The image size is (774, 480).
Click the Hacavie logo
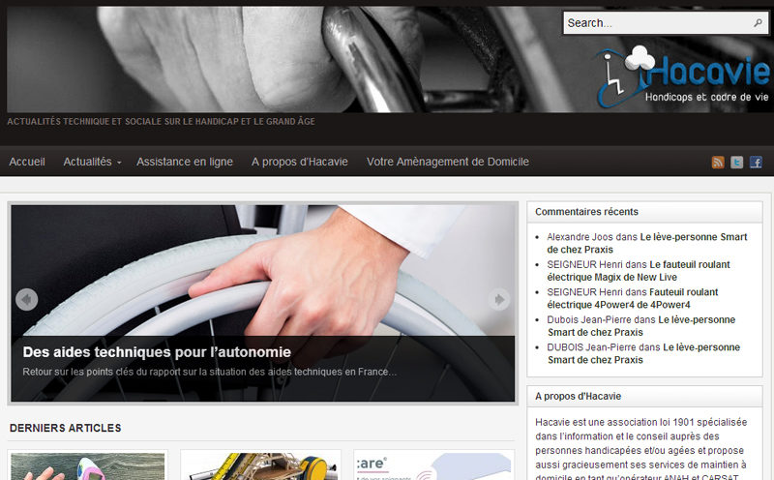coord(682,76)
